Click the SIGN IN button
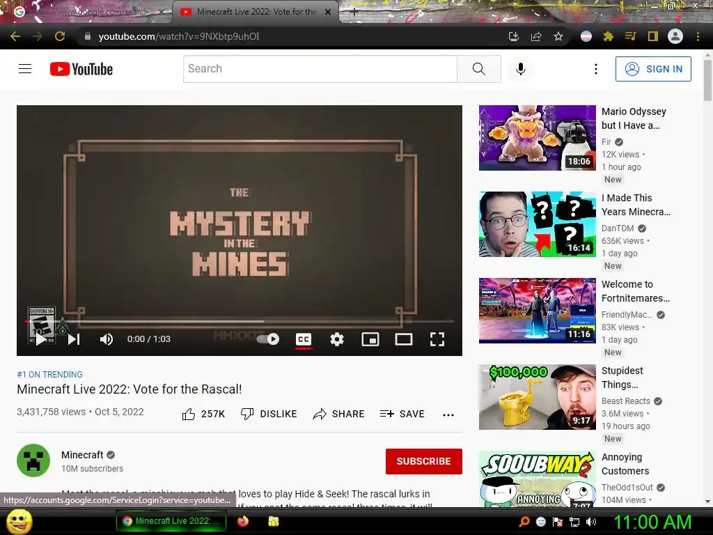The image size is (713, 535). (x=653, y=69)
